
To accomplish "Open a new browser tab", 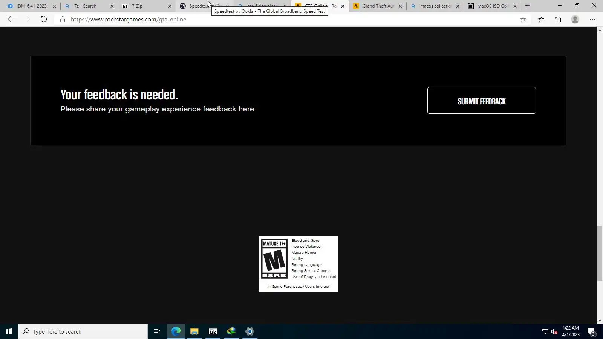I will [x=527, y=6].
